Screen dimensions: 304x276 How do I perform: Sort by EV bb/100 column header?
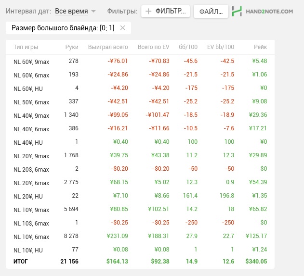[x=220, y=47]
